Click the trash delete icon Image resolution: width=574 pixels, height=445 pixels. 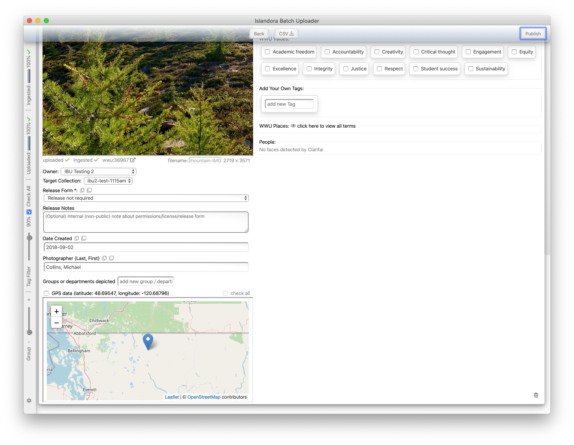point(536,395)
